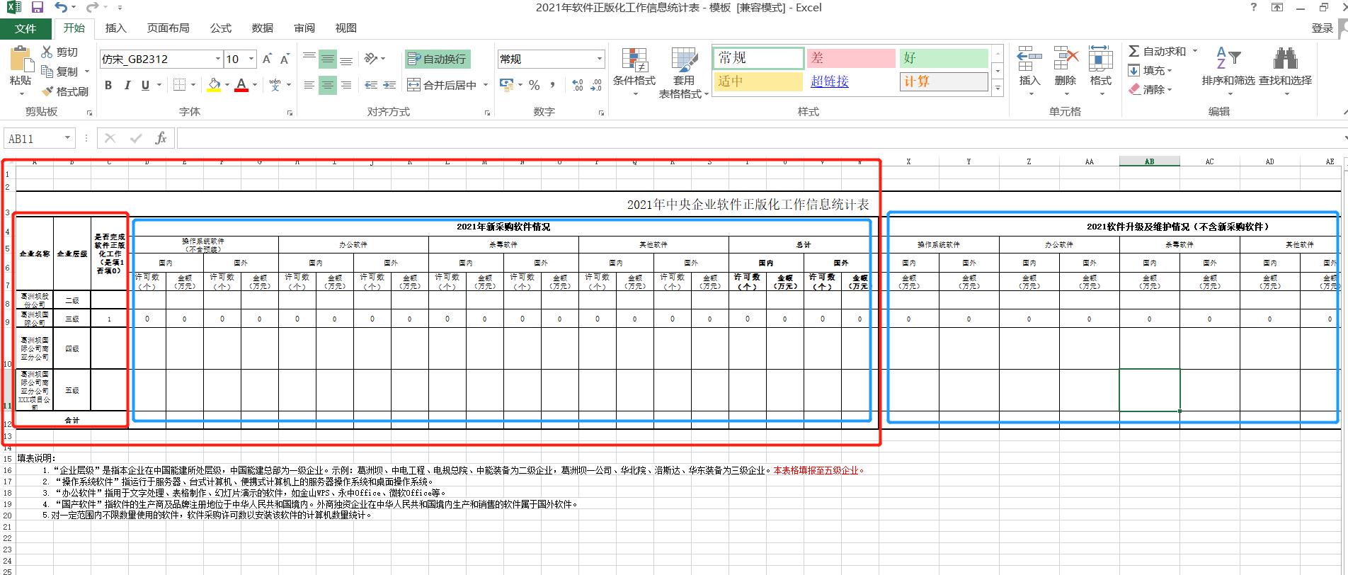The image size is (1348, 575).
Task: Cut selection with 剪切
Action: coord(59,52)
